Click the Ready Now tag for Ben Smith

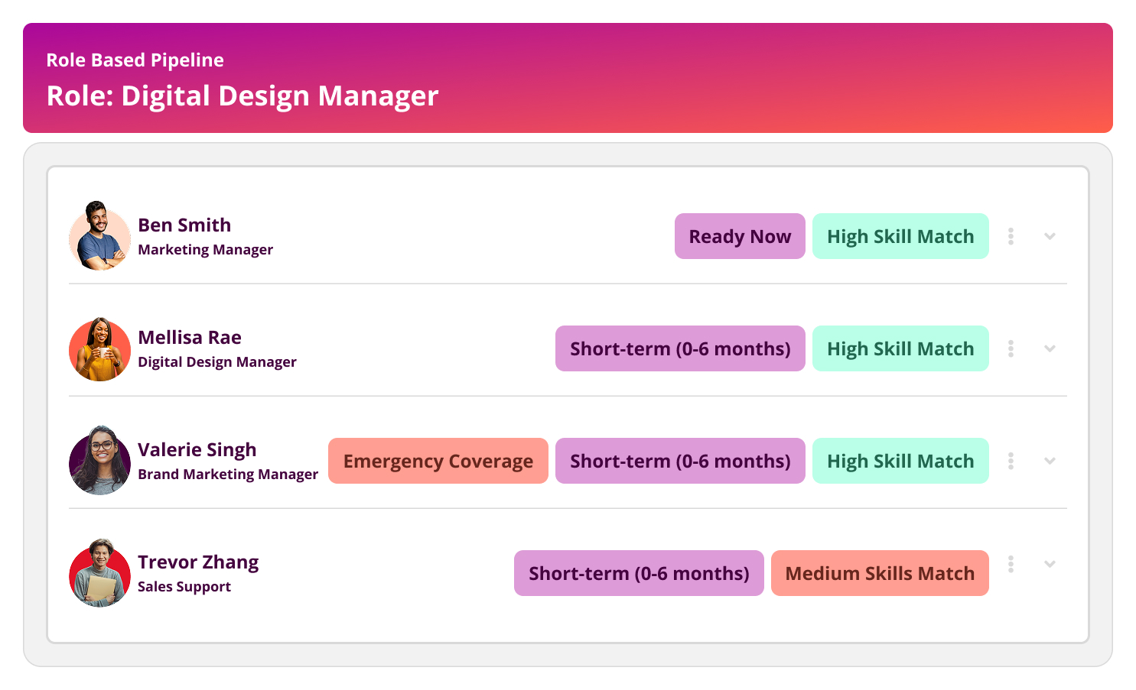pos(740,236)
